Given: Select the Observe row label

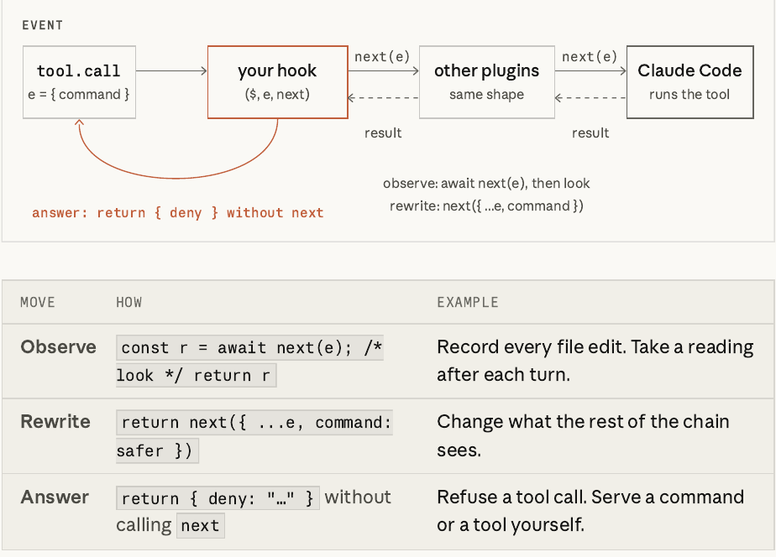Looking at the screenshot, I should [x=59, y=347].
